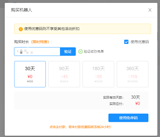160x137 pixels.
Task: Close the 购买机器人 dialog
Action: [x=150, y=10]
